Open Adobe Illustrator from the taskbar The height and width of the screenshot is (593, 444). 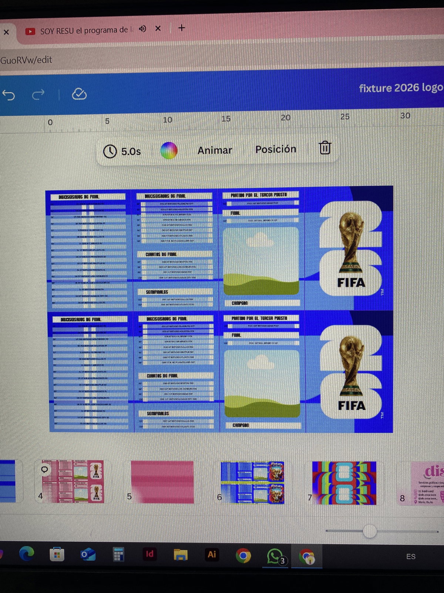coord(212,554)
